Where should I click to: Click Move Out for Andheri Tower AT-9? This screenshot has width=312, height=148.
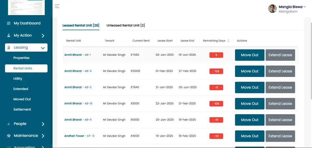[250, 136]
